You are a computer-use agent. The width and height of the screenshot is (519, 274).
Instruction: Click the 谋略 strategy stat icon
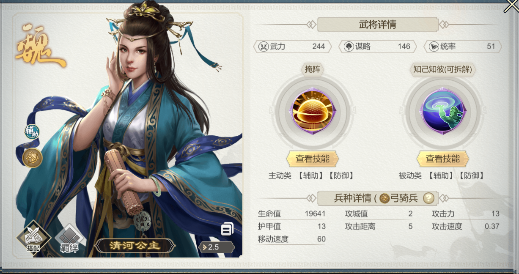pos(349,47)
